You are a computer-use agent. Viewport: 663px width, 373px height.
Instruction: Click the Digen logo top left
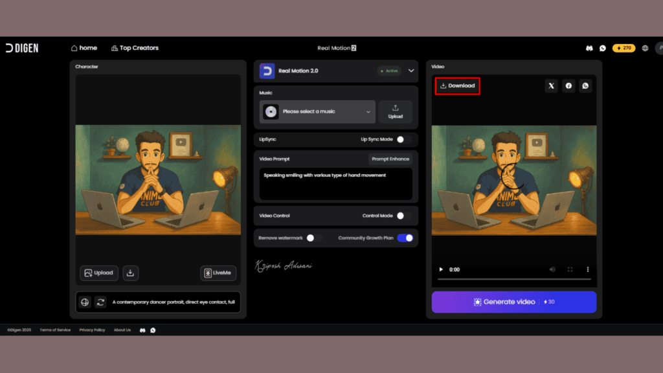[21, 47]
